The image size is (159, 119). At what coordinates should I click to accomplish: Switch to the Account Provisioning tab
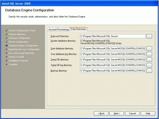click(59, 30)
